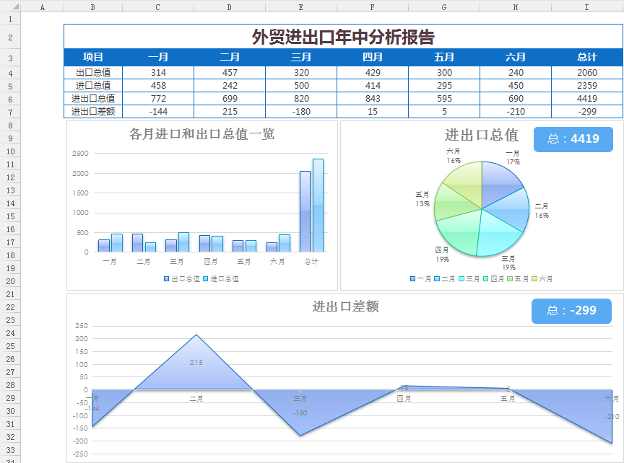The width and height of the screenshot is (624, 463).
Task: Select row header 4
Action: [x=10, y=73]
